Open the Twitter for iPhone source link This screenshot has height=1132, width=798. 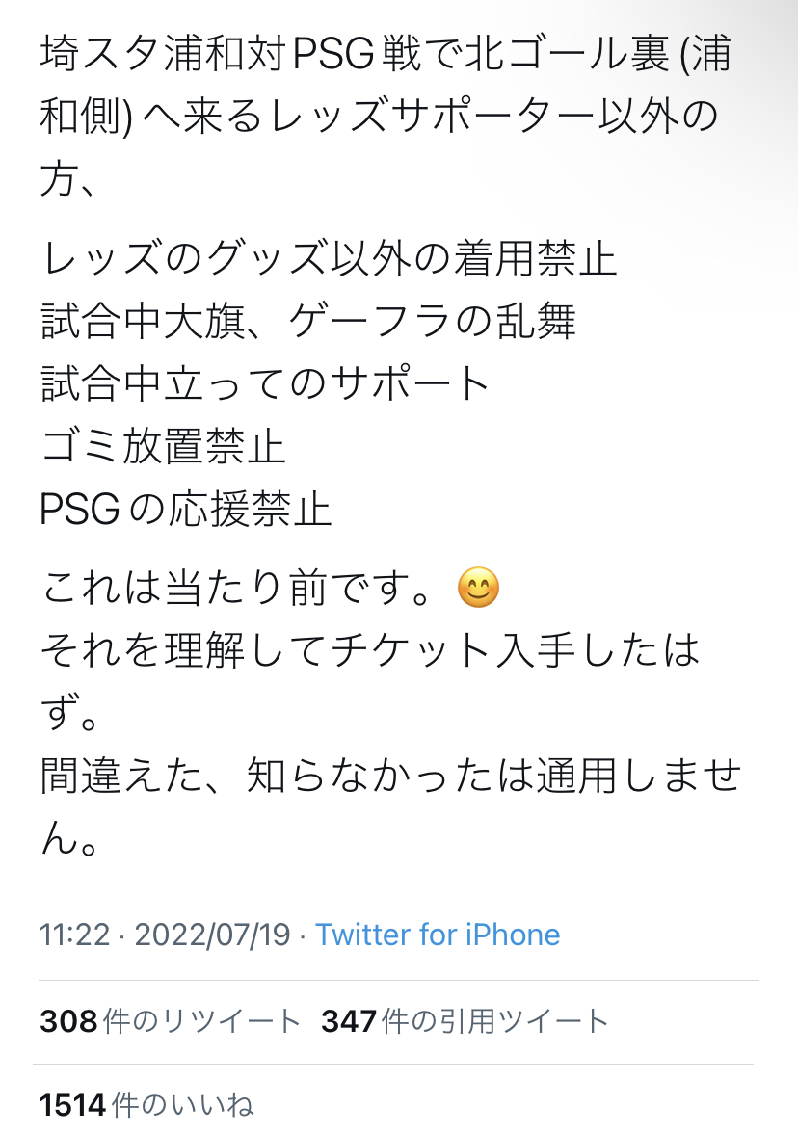pos(438,935)
